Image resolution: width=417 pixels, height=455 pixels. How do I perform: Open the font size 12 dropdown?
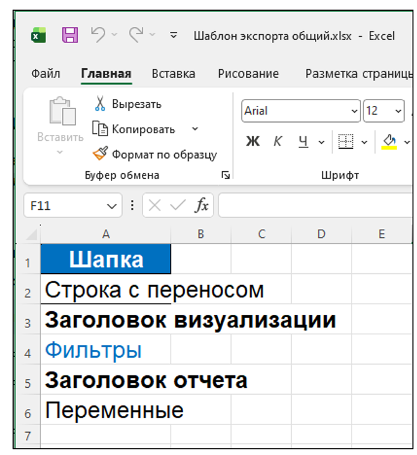coord(398,111)
